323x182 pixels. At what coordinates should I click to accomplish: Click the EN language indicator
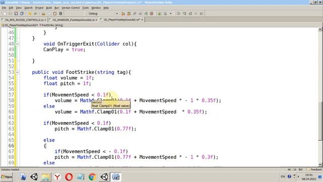283,176
